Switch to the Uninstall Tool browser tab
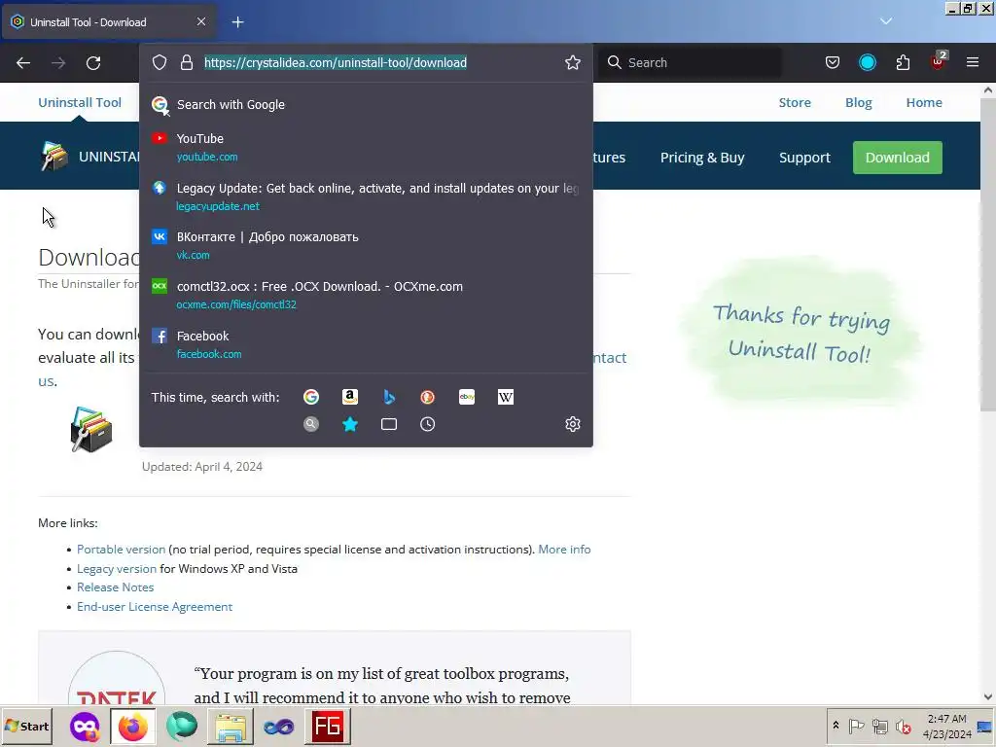 [109, 22]
